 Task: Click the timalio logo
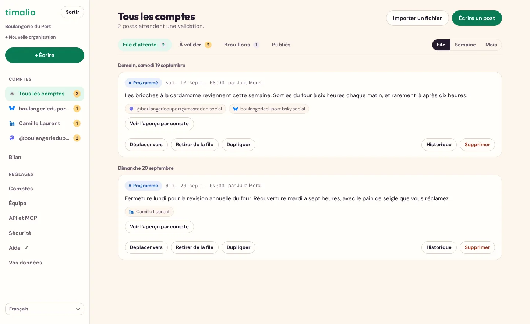pyautogui.click(x=20, y=12)
